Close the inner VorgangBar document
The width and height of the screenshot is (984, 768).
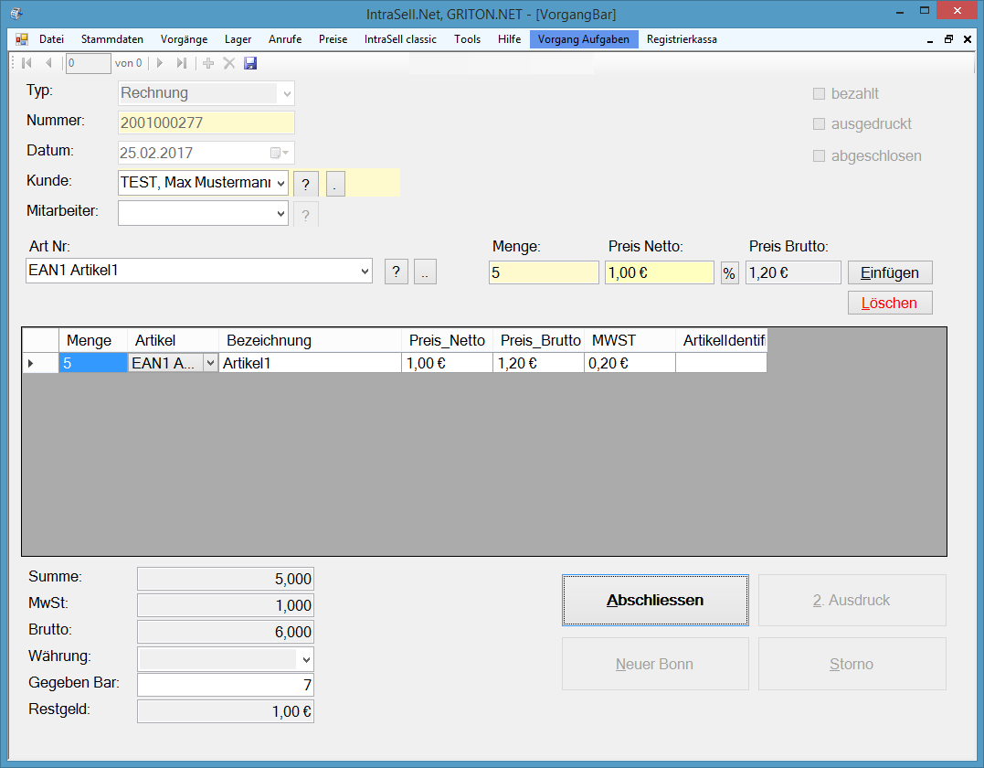click(967, 39)
